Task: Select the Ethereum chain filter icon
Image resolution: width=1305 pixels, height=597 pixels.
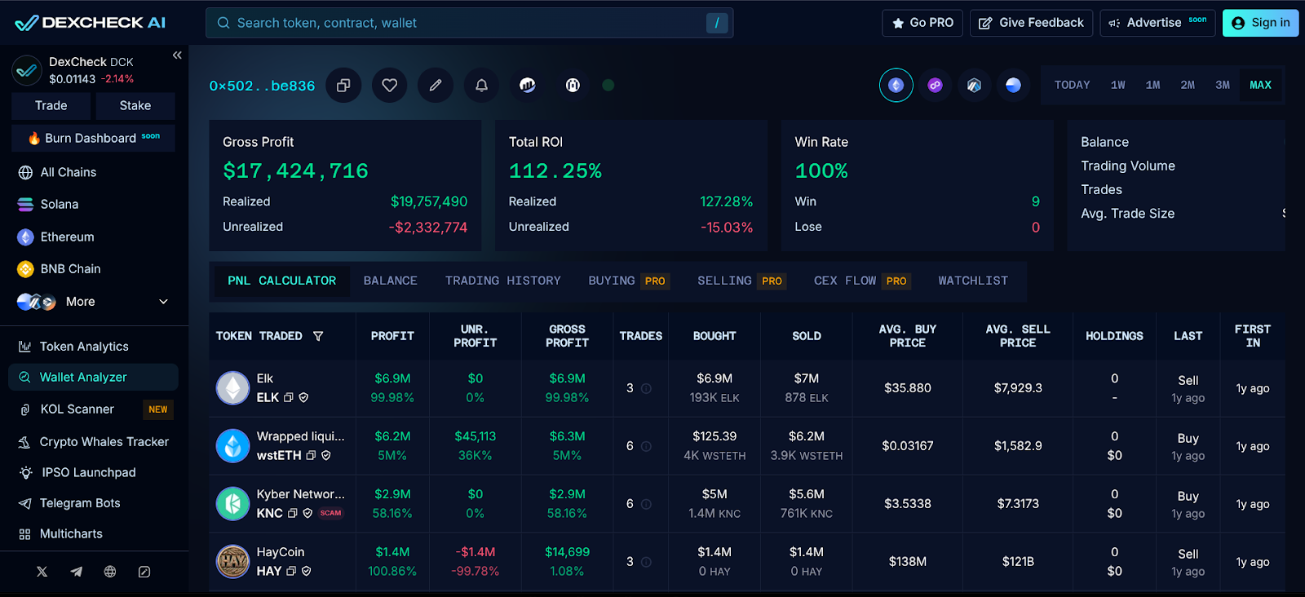Action: click(x=896, y=85)
